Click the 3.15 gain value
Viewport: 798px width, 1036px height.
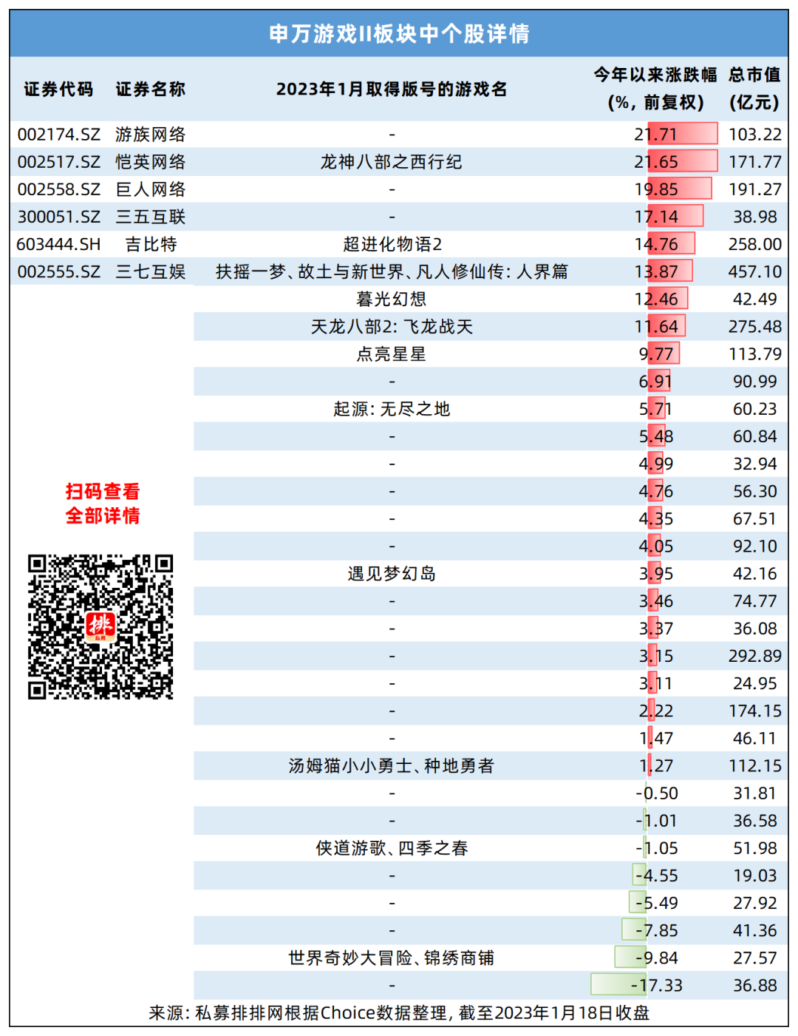pyautogui.click(x=656, y=656)
